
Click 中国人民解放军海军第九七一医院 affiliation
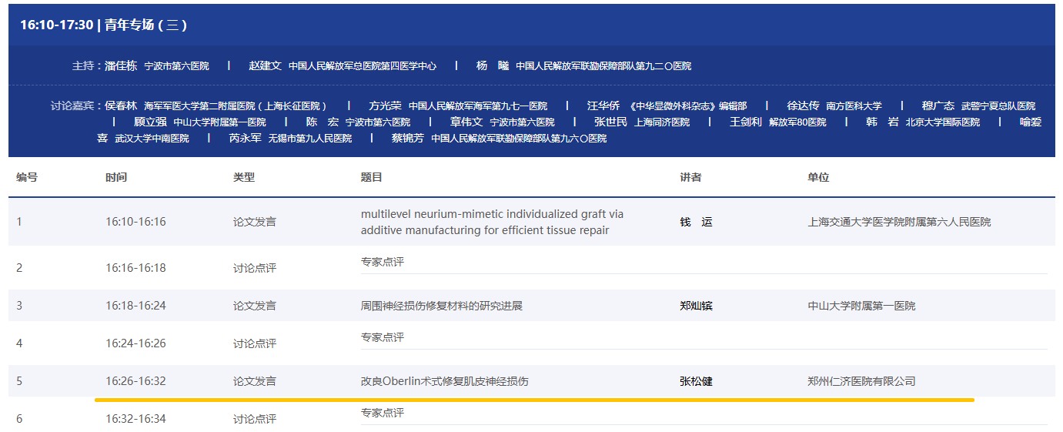(478, 106)
